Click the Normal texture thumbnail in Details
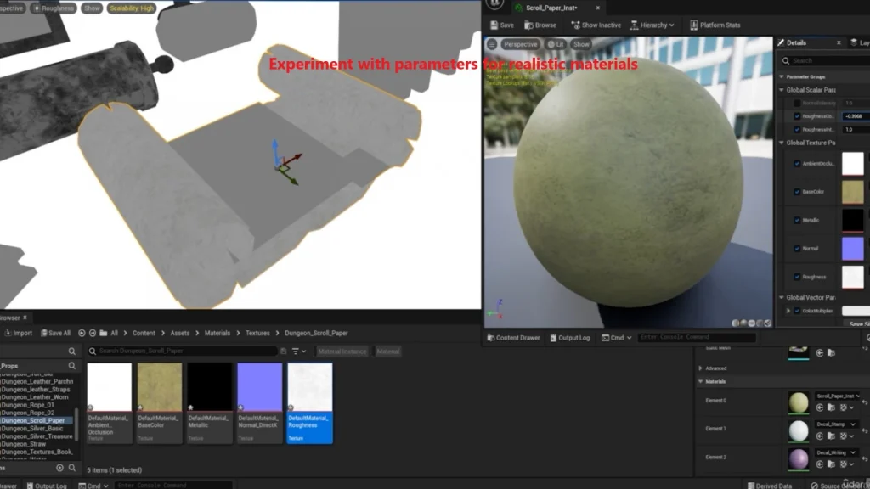The image size is (870, 489). tap(853, 249)
